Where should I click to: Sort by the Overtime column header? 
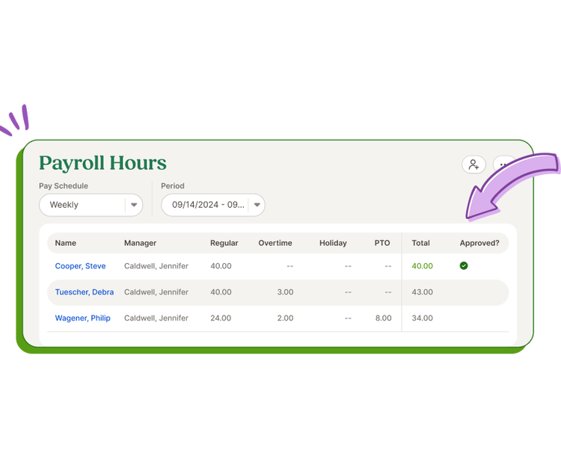(275, 243)
